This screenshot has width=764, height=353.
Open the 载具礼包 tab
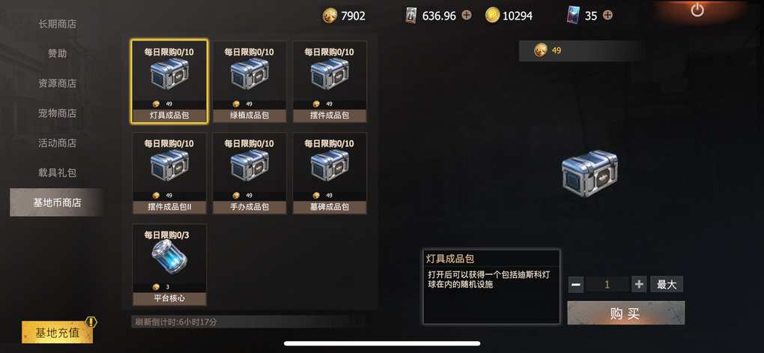click(58, 172)
